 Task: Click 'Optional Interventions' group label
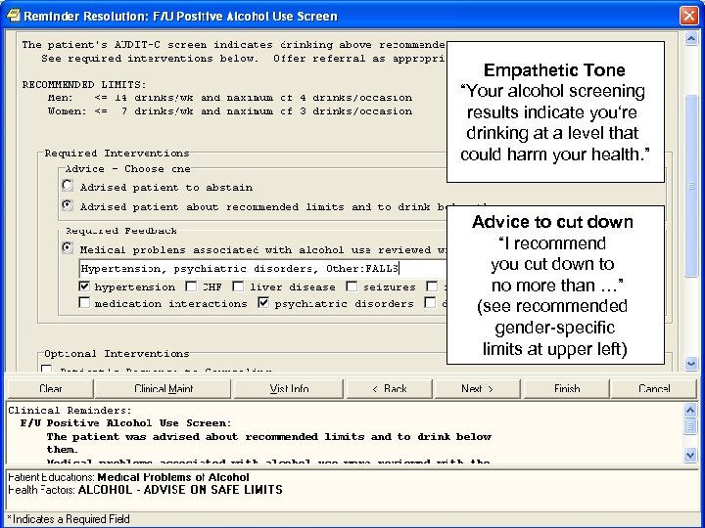pos(117,354)
